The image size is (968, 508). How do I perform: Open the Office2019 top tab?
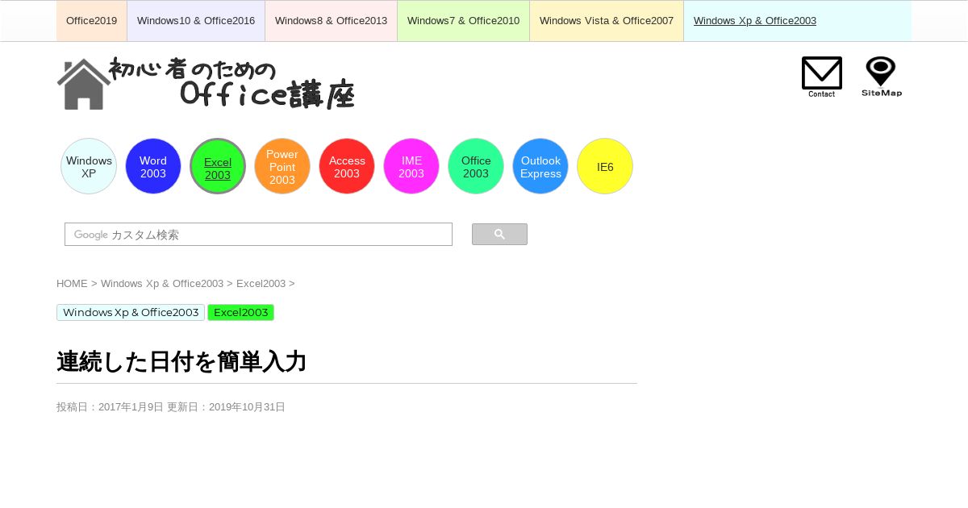pyautogui.click(x=91, y=21)
